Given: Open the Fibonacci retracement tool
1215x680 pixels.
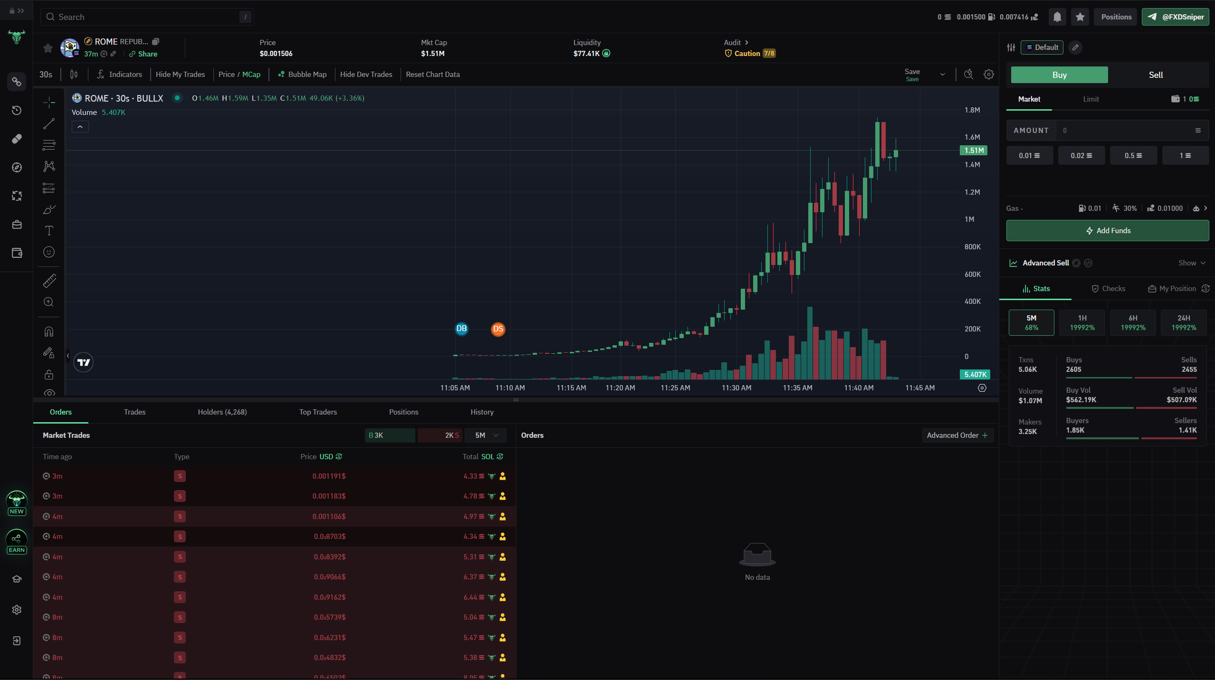Looking at the screenshot, I should click(x=49, y=145).
